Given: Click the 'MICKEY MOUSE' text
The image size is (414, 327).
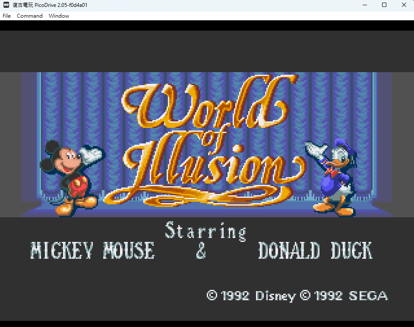Looking at the screenshot, I should coord(92,250).
